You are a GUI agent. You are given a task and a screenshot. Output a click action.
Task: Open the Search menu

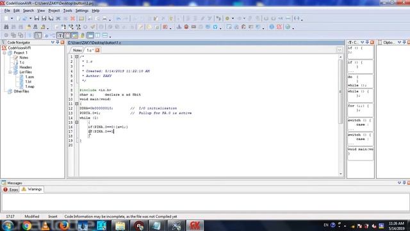point(28,11)
